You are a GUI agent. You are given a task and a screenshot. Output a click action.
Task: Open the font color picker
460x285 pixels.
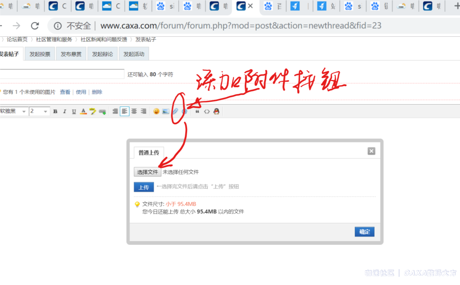84,111
